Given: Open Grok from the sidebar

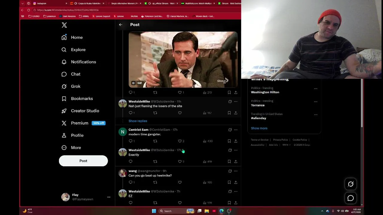Looking at the screenshot, I should tap(71, 86).
